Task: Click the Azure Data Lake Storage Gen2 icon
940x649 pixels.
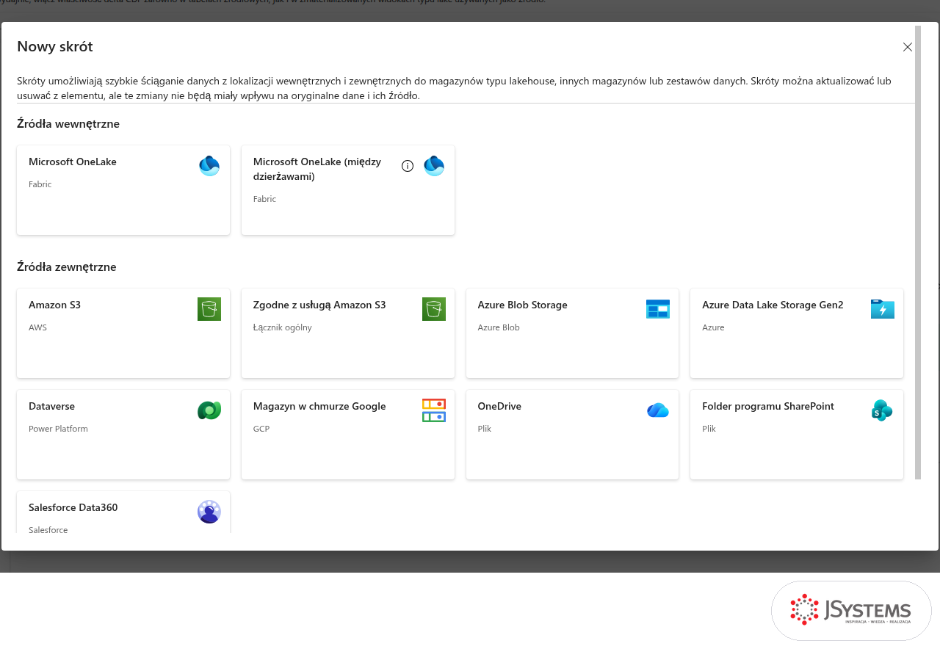Action: click(883, 309)
